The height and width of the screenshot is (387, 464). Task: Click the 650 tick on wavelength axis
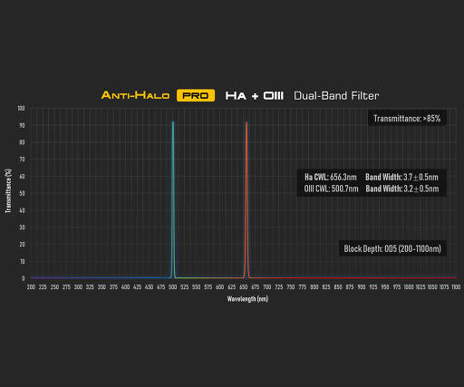point(244,286)
